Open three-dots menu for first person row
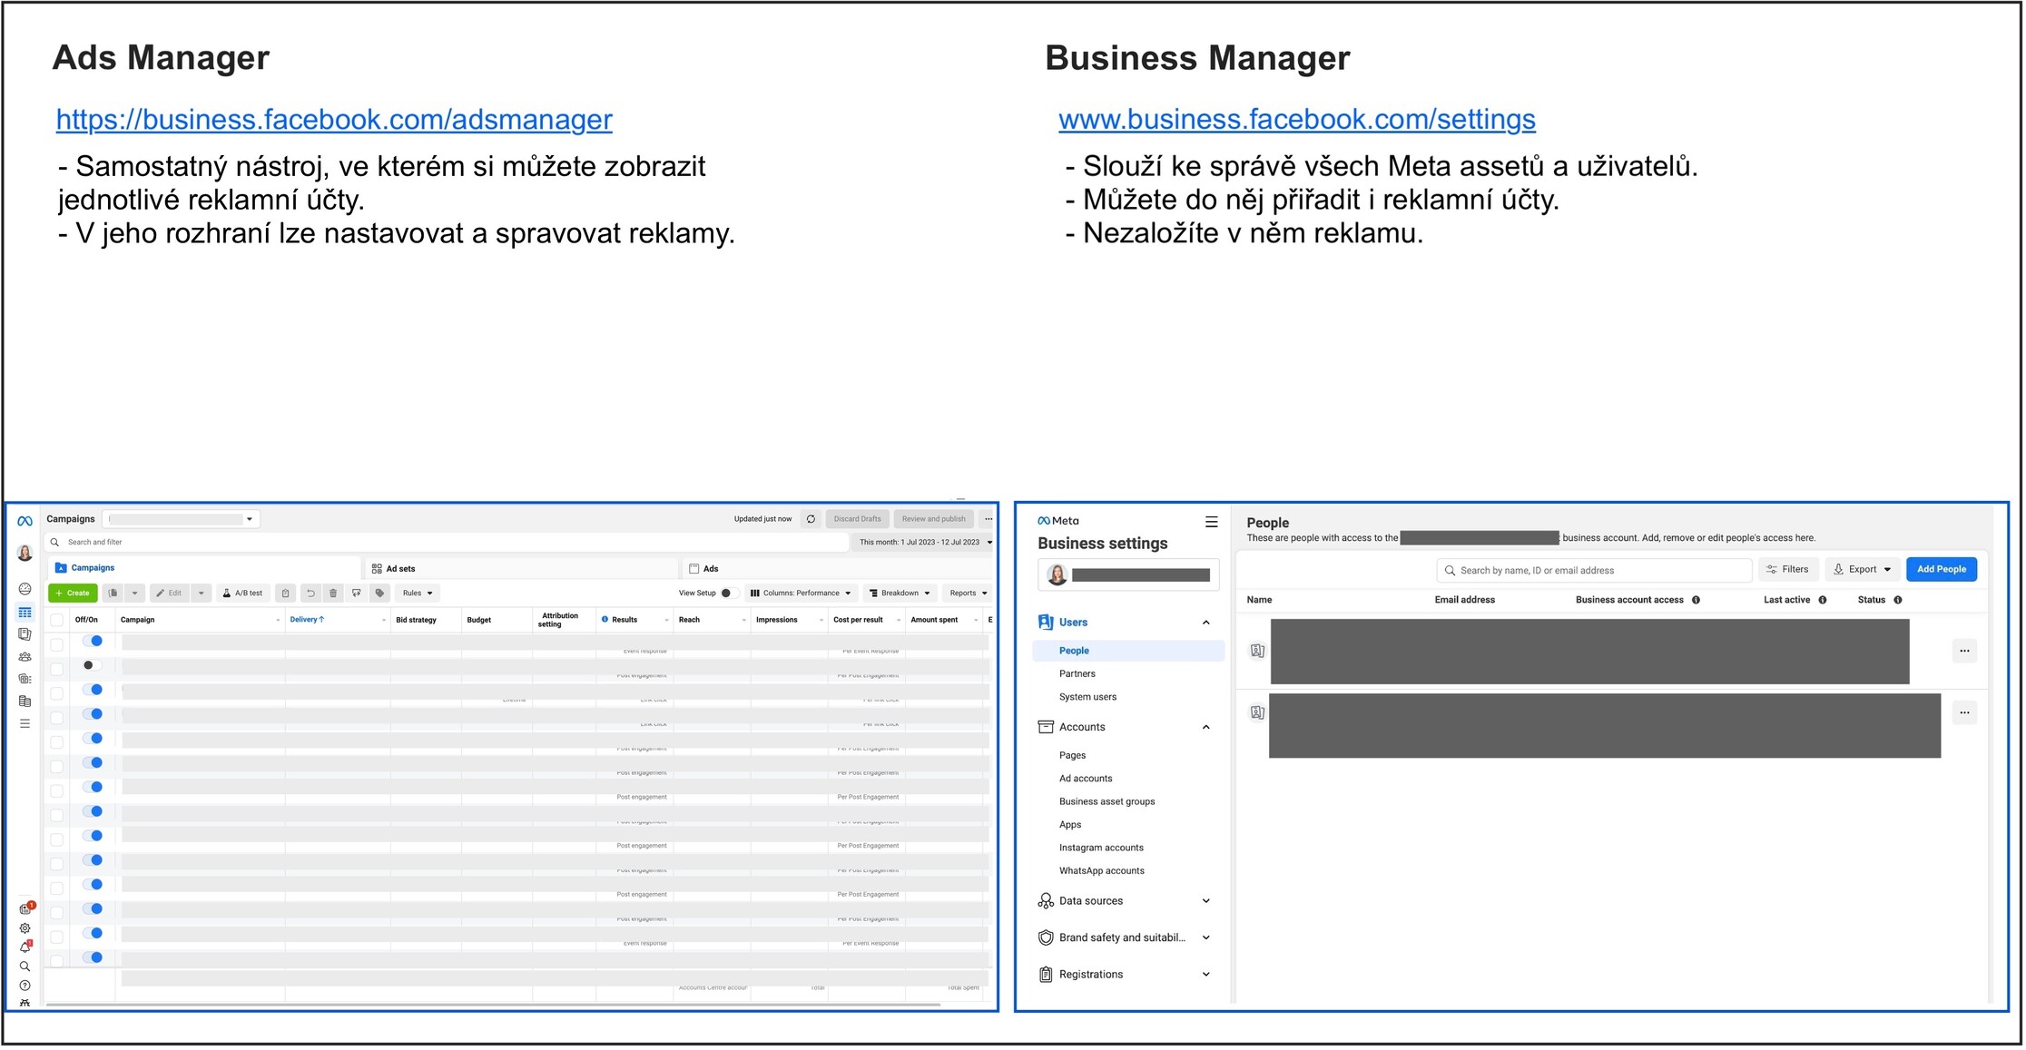Viewport: 2026px width, 1050px height. pyautogui.click(x=1964, y=651)
